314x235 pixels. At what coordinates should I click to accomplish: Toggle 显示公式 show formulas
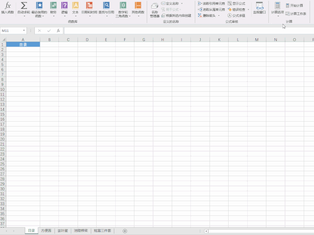tap(236, 3)
